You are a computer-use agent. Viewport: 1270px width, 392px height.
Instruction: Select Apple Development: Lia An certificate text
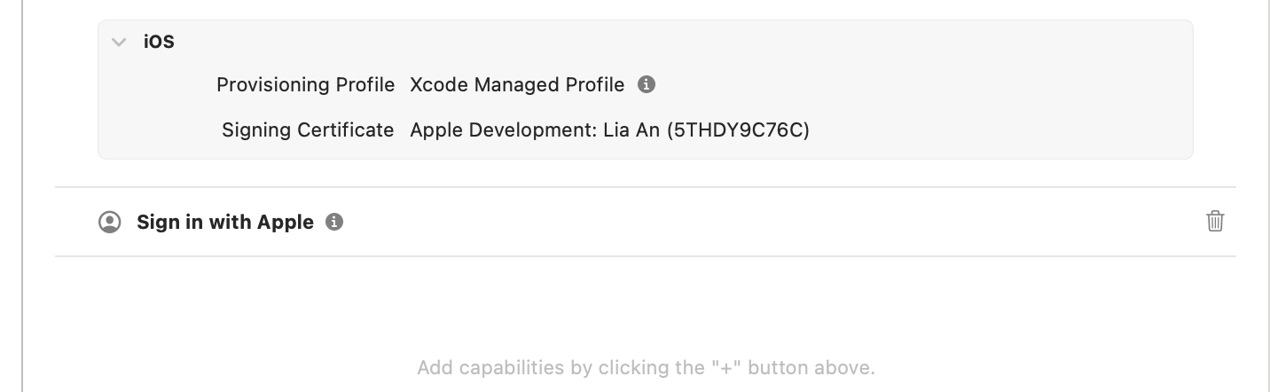pos(535,130)
